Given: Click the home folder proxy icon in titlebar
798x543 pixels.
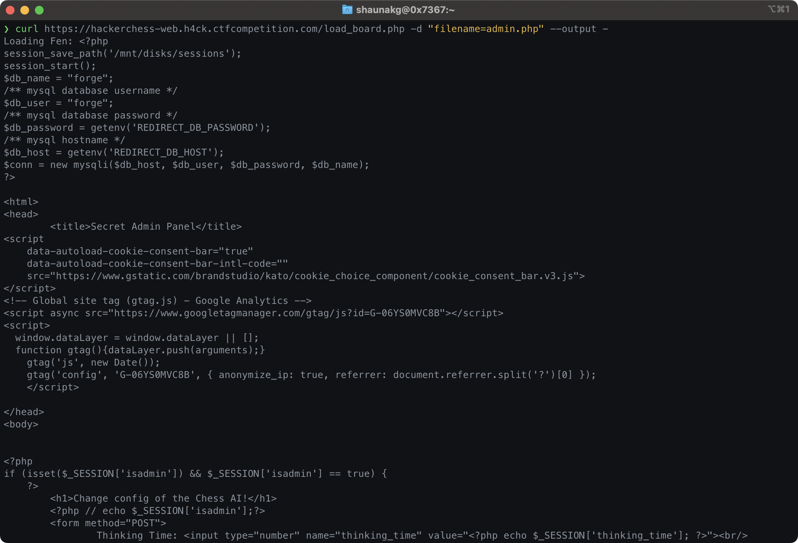Looking at the screenshot, I should (x=347, y=10).
